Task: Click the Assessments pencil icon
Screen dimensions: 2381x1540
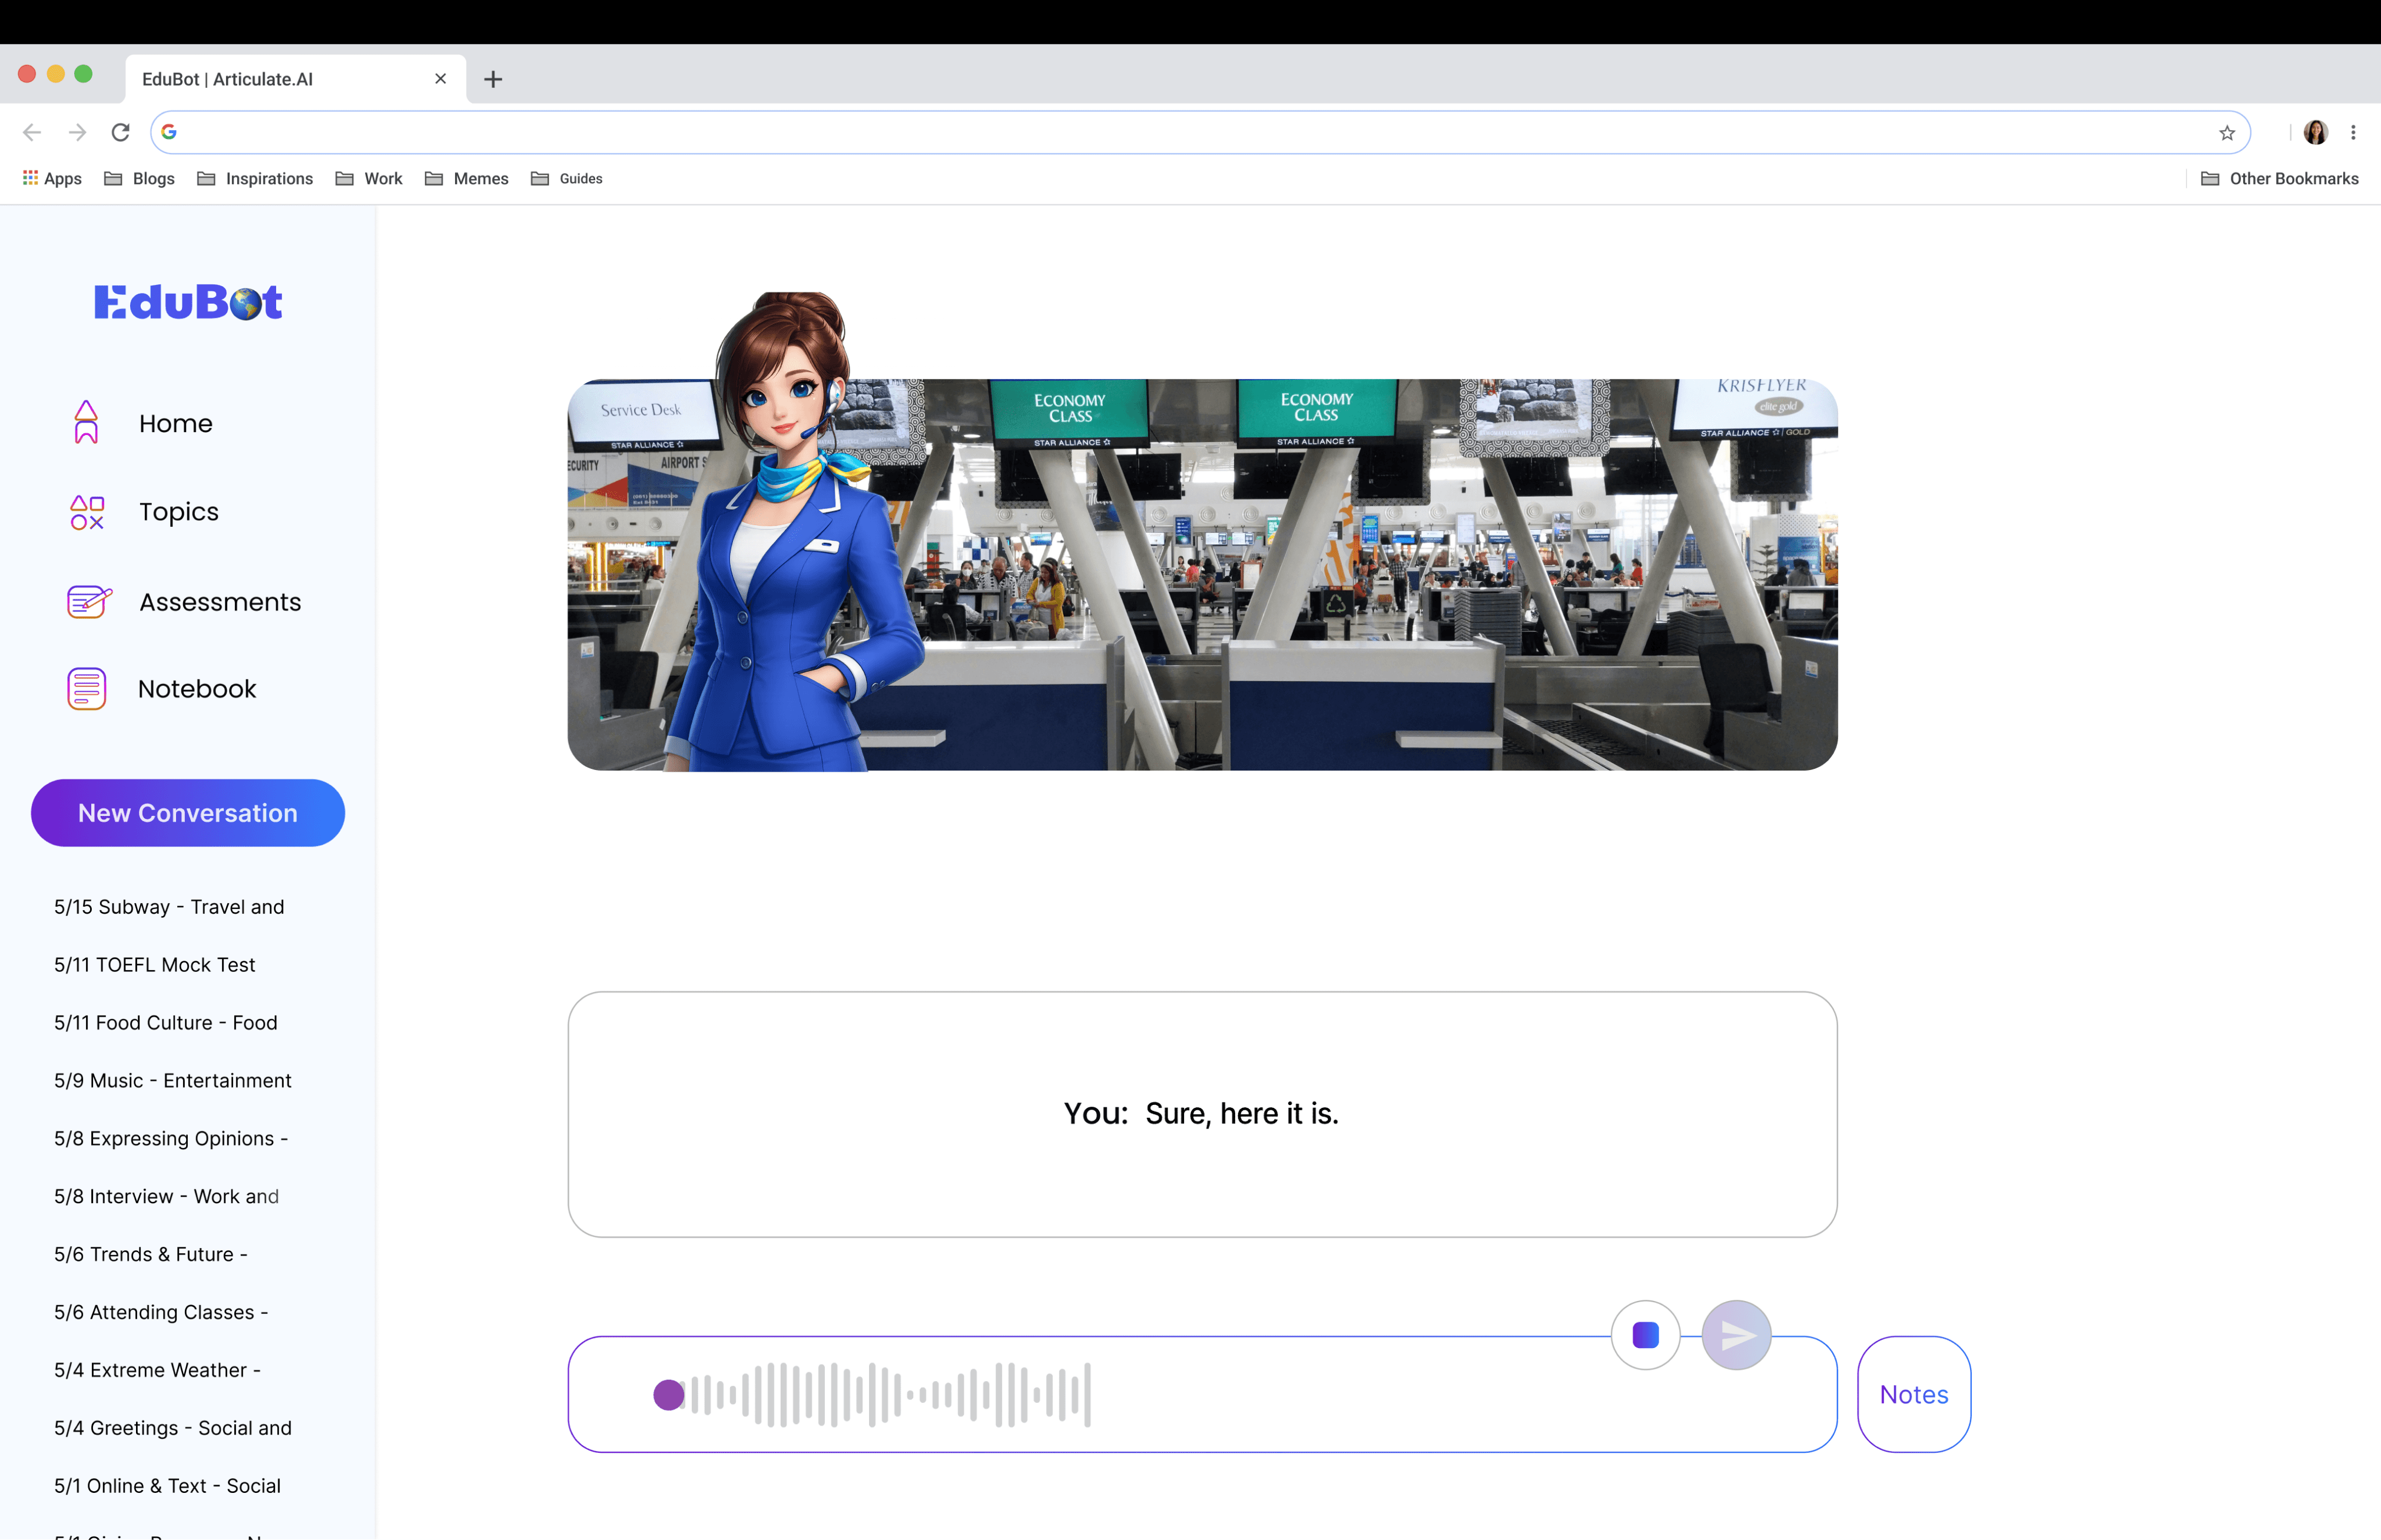Action: click(x=88, y=601)
